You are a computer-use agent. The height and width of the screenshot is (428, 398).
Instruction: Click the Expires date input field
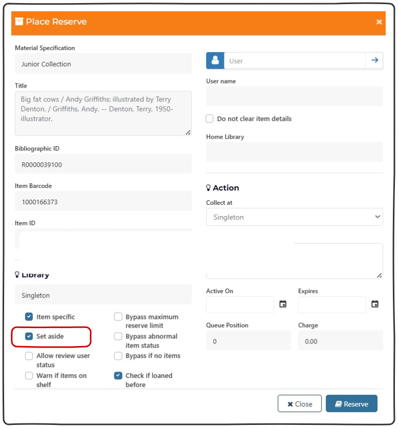(332, 305)
